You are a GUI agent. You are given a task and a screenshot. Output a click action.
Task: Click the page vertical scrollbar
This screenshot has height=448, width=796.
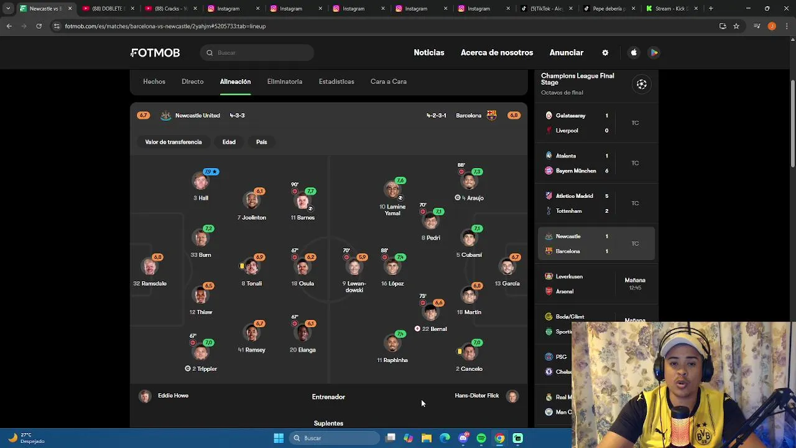click(792, 123)
